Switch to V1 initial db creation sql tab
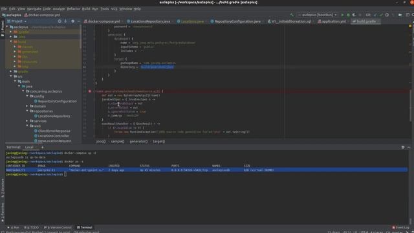The height and width of the screenshot is (233, 414). click(x=291, y=21)
